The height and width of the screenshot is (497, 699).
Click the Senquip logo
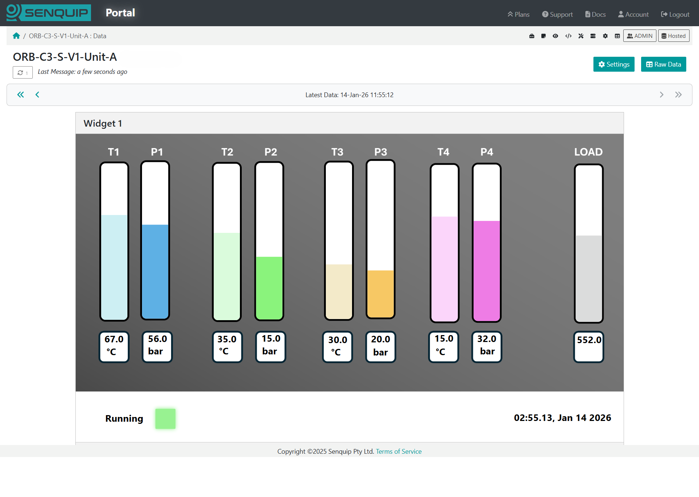pyautogui.click(x=48, y=12)
